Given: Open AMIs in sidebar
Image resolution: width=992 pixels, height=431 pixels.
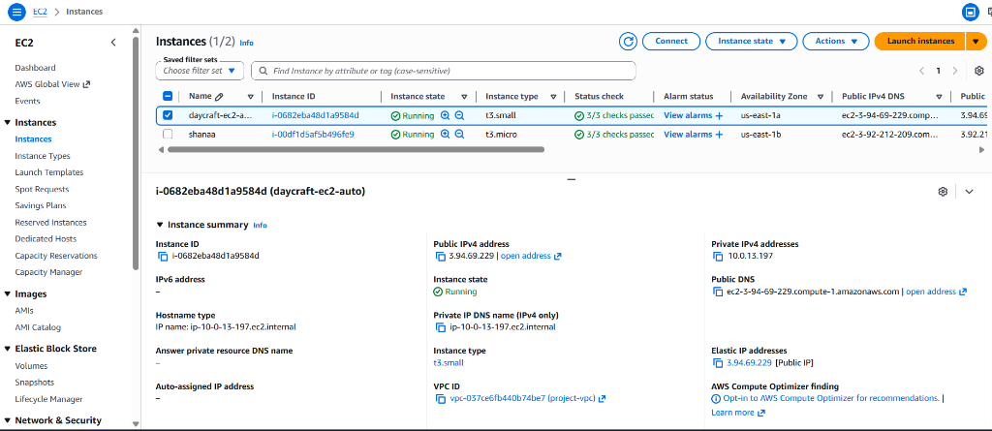Looking at the screenshot, I should [x=24, y=311].
